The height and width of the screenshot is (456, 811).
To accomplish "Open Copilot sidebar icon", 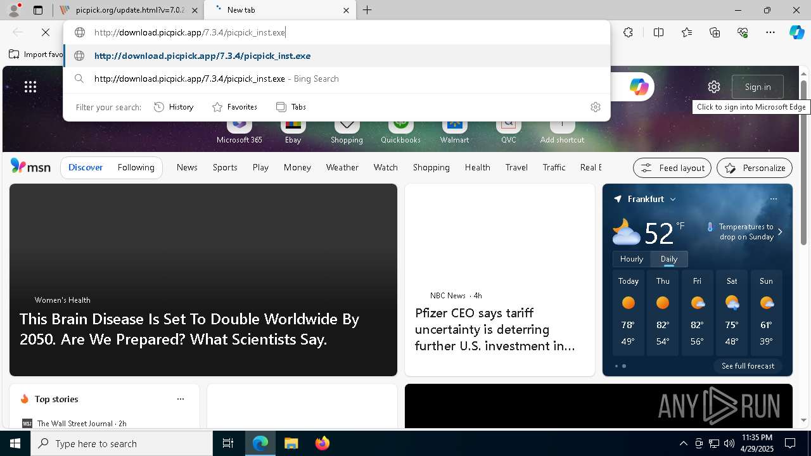I will coord(796,32).
